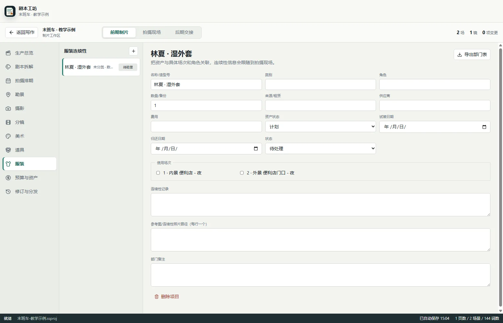This screenshot has width=503, height=323.
Task: Click the trash icon beside 删除项目
Action: 157,297
